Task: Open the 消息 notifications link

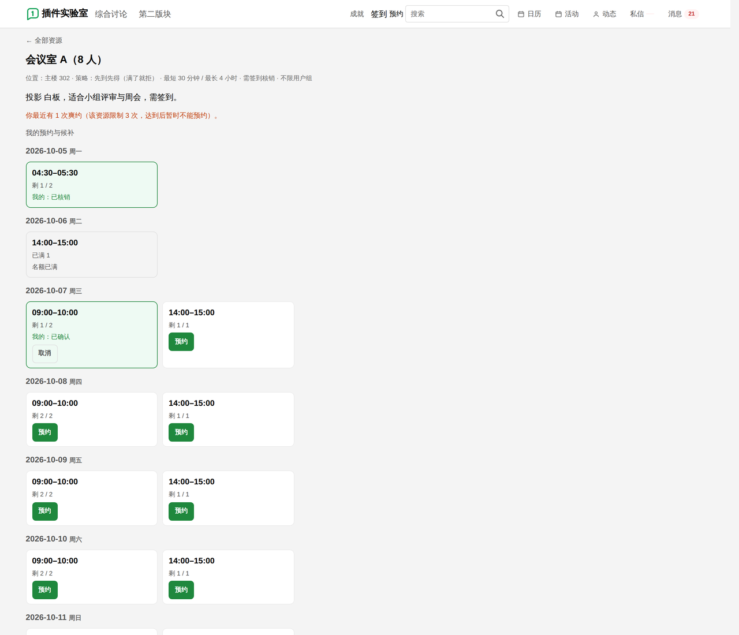Action: point(675,14)
